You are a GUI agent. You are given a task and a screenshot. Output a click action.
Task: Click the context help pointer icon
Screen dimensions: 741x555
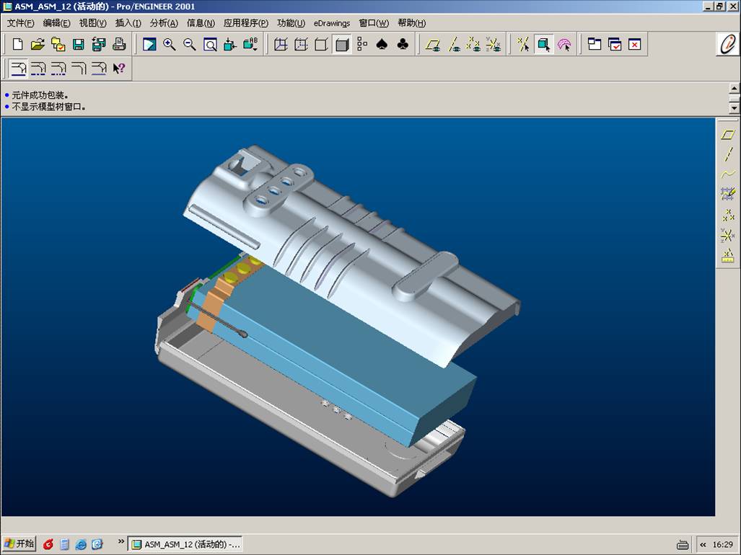point(118,69)
